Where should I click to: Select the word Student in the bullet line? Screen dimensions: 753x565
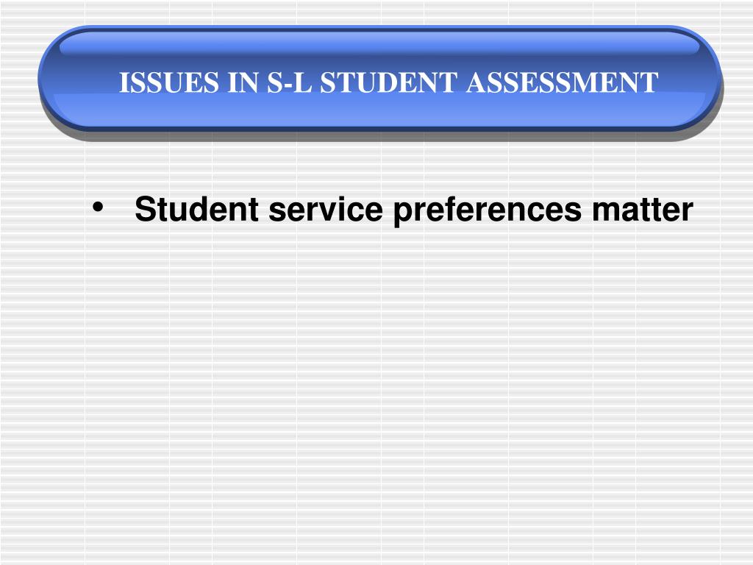197,209
